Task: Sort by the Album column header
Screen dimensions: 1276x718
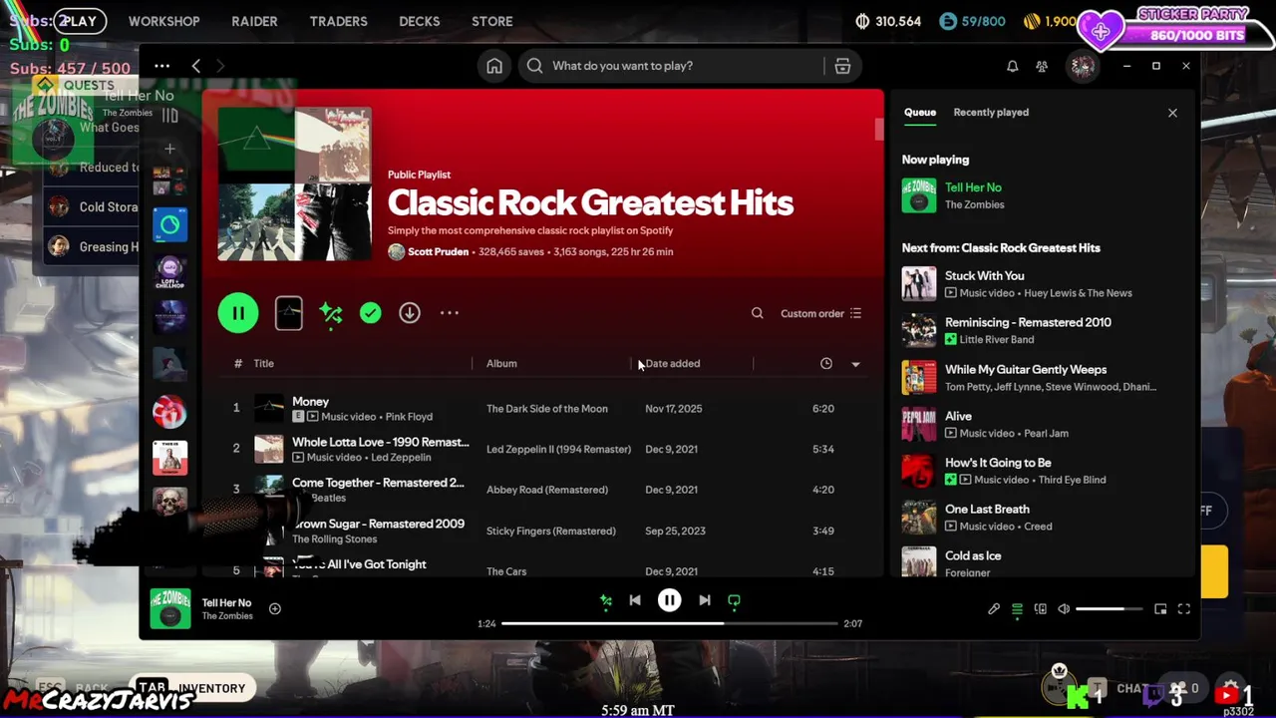Action: pyautogui.click(x=501, y=364)
